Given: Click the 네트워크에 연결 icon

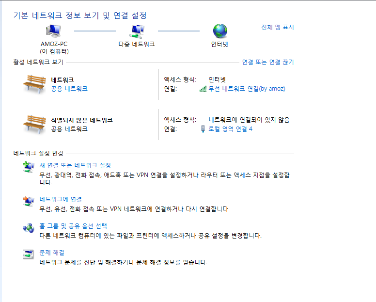Looking at the screenshot, I should click(x=28, y=201).
